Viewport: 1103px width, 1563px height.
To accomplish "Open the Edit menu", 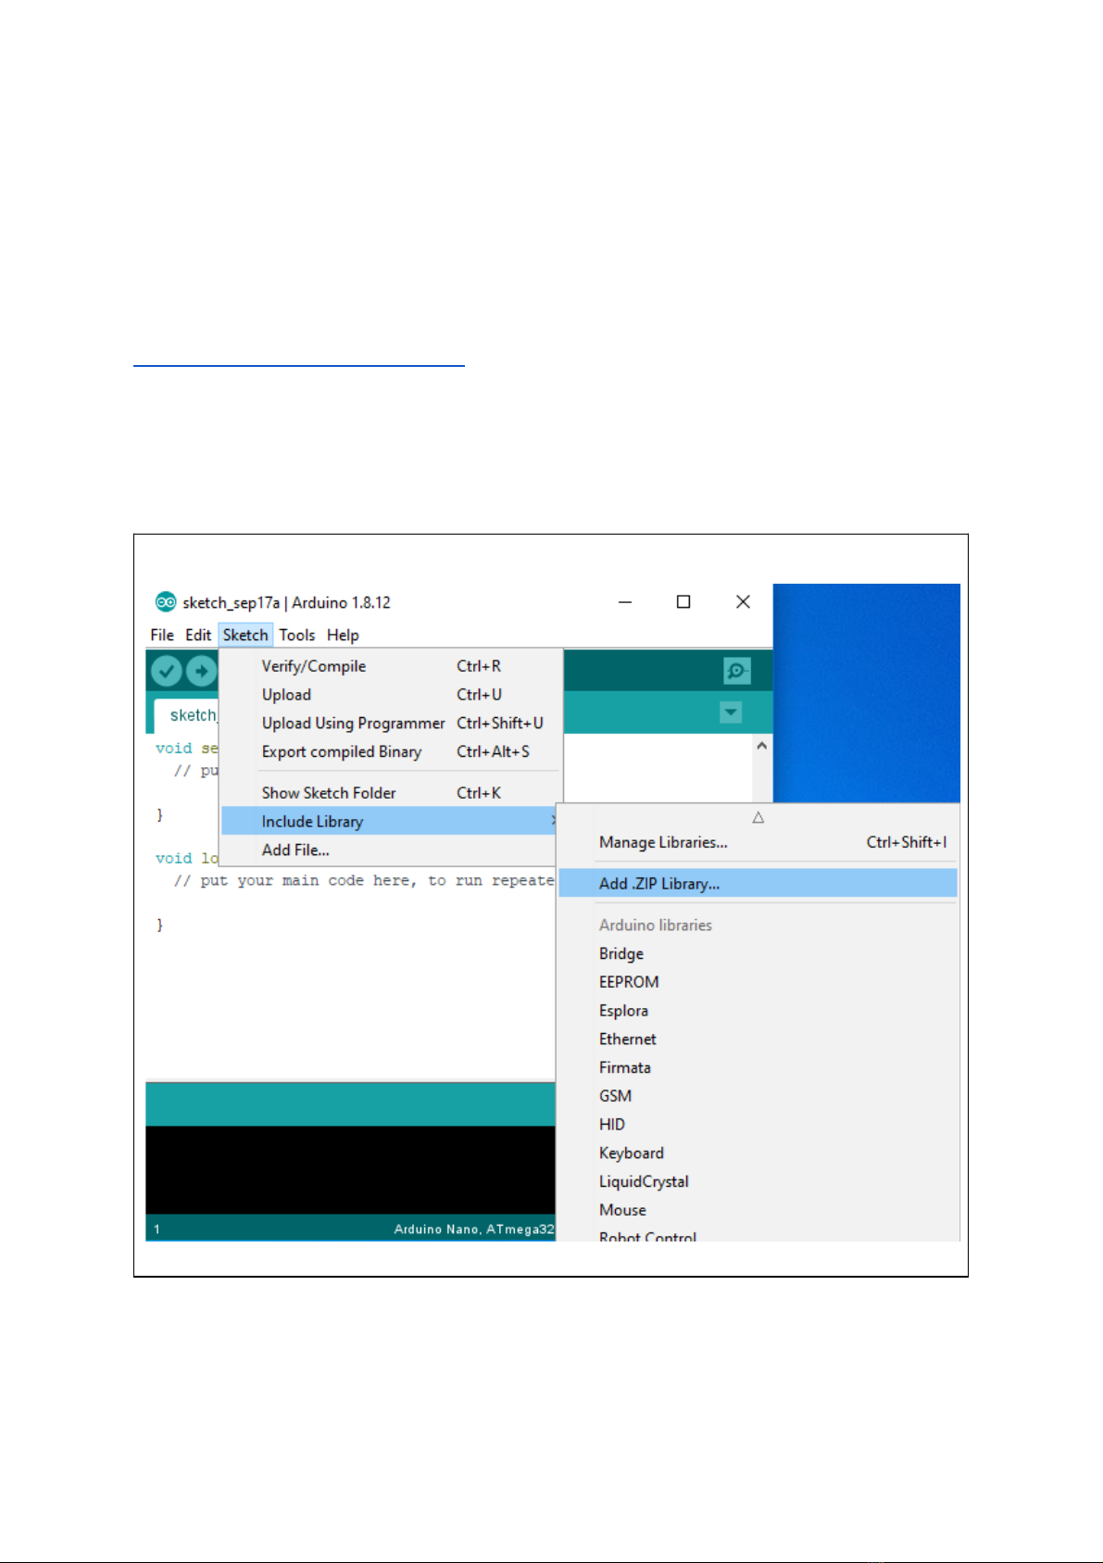I will point(198,635).
